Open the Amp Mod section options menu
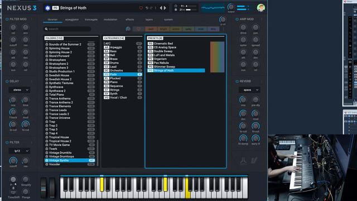 (262, 19)
